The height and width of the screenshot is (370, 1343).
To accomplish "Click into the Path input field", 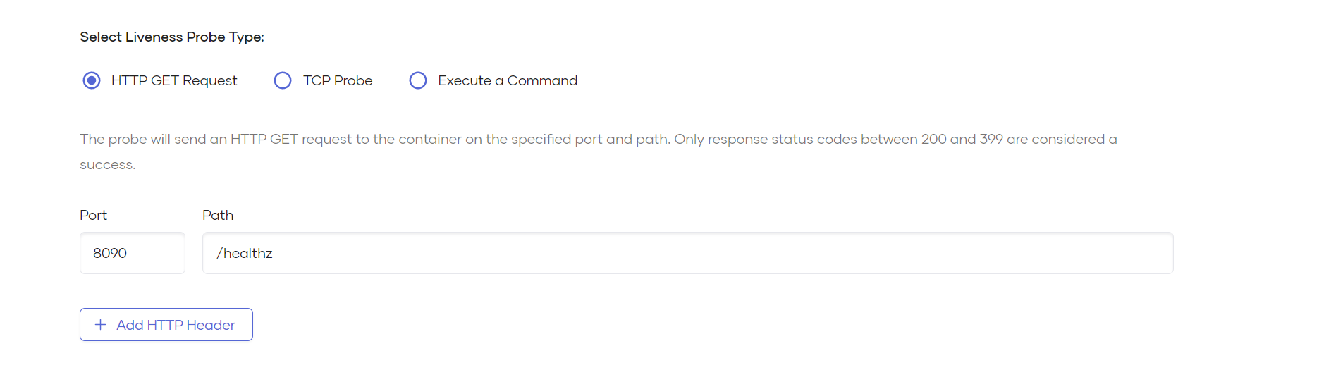I will [687, 253].
